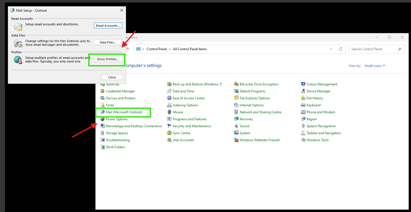This screenshot has width=411, height=212.
Task: Click the Work Folders icon
Action: 103,147
